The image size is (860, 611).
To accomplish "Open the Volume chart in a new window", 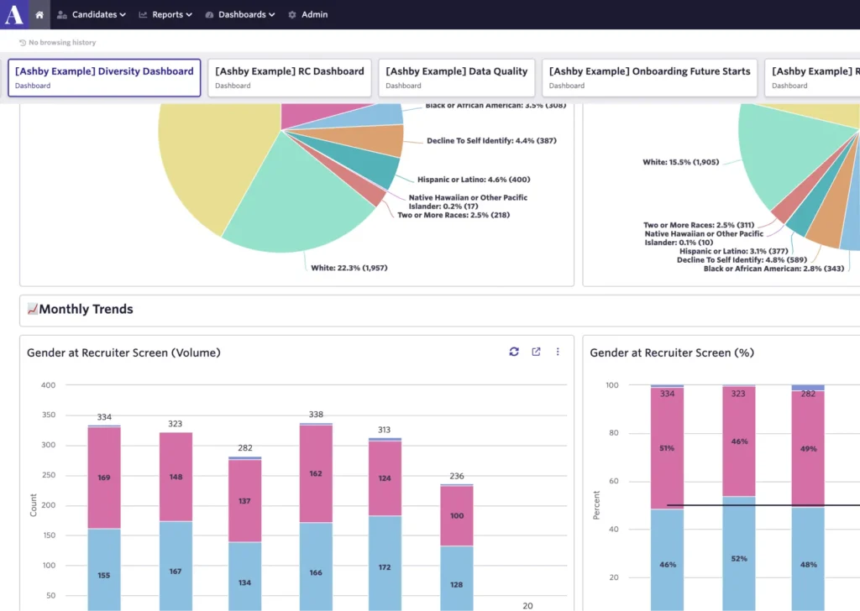I will click(x=536, y=352).
